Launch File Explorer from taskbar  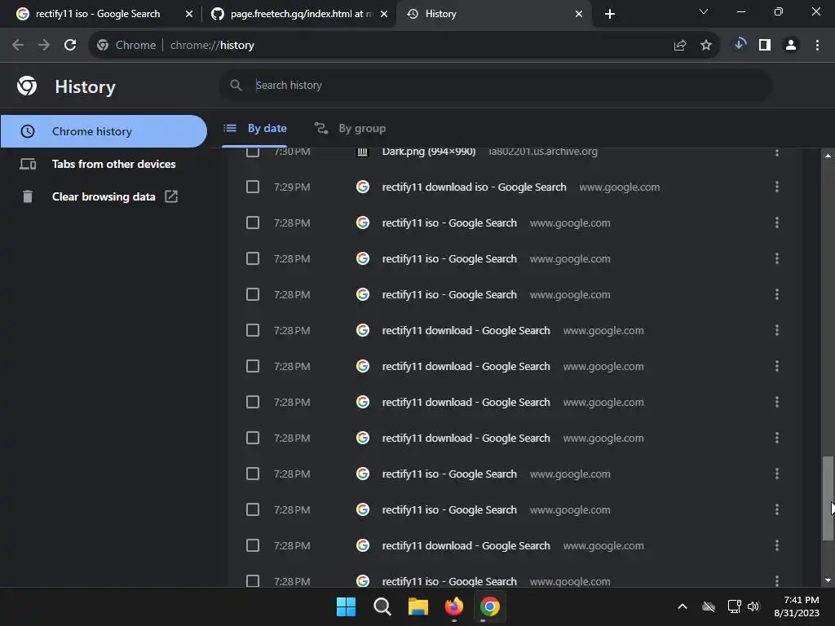pyautogui.click(x=418, y=606)
